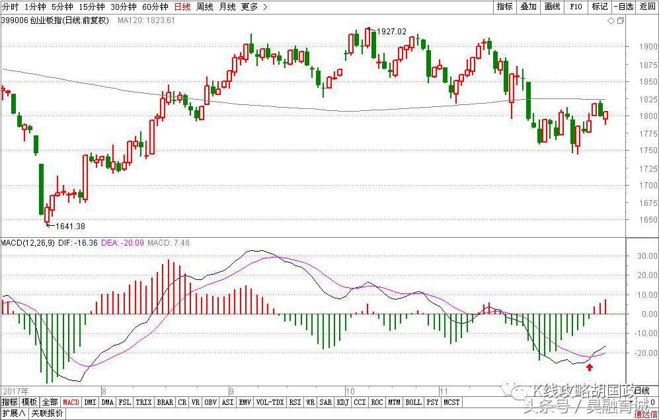Click the 399006 创业板指 chart title
659x420 pixels.
tap(55, 20)
